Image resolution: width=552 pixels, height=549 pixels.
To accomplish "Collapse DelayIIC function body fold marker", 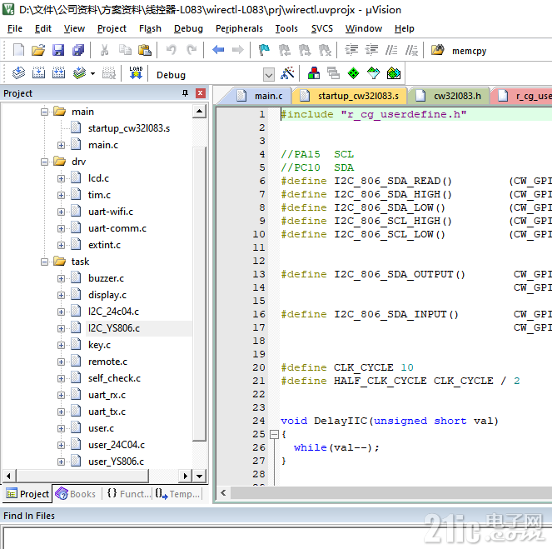I will pos(274,434).
